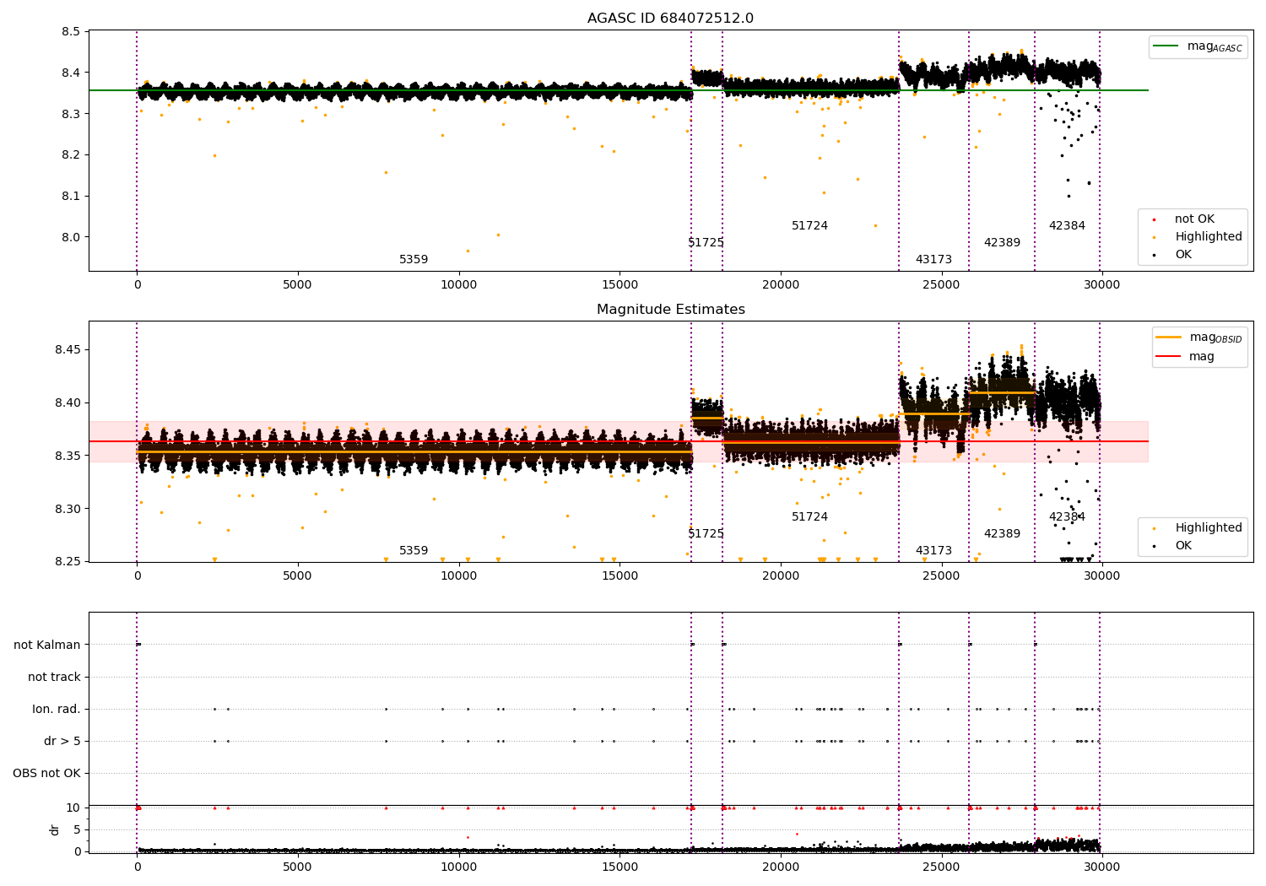Select the mag AGASC legend entry in the top plot
Viewport: 1266px width, 886px height.
pos(1198,46)
